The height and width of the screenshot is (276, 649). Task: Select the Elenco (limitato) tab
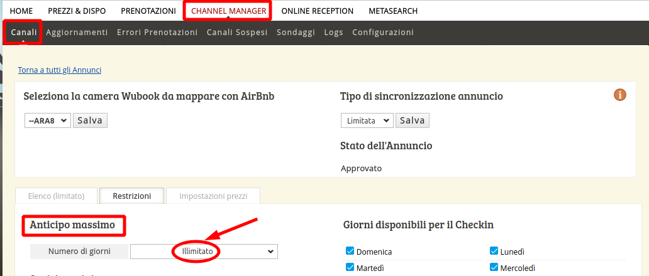56,196
